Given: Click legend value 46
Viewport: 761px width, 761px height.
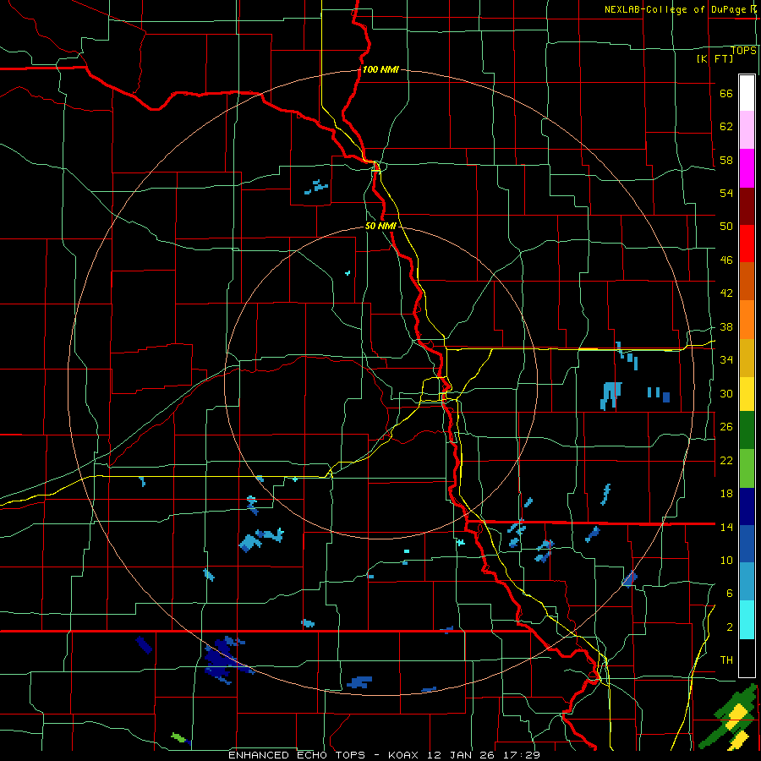Looking at the screenshot, I should pyautogui.click(x=726, y=260).
